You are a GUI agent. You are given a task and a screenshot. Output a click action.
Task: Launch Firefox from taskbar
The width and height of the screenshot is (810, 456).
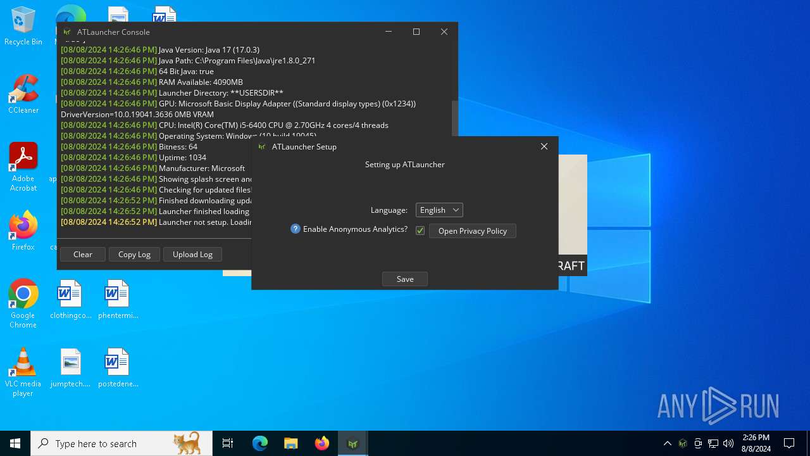[321, 443]
